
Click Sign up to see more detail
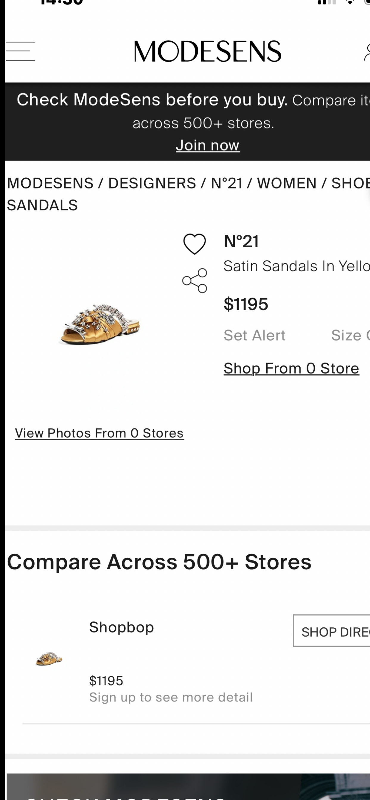171,697
